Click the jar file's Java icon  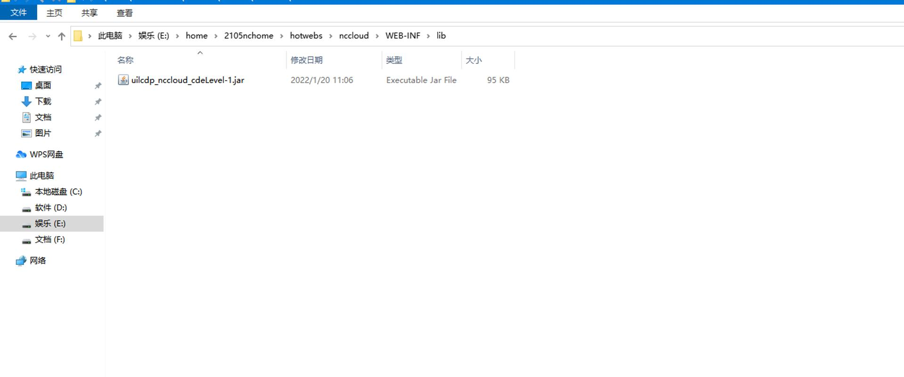(x=123, y=80)
